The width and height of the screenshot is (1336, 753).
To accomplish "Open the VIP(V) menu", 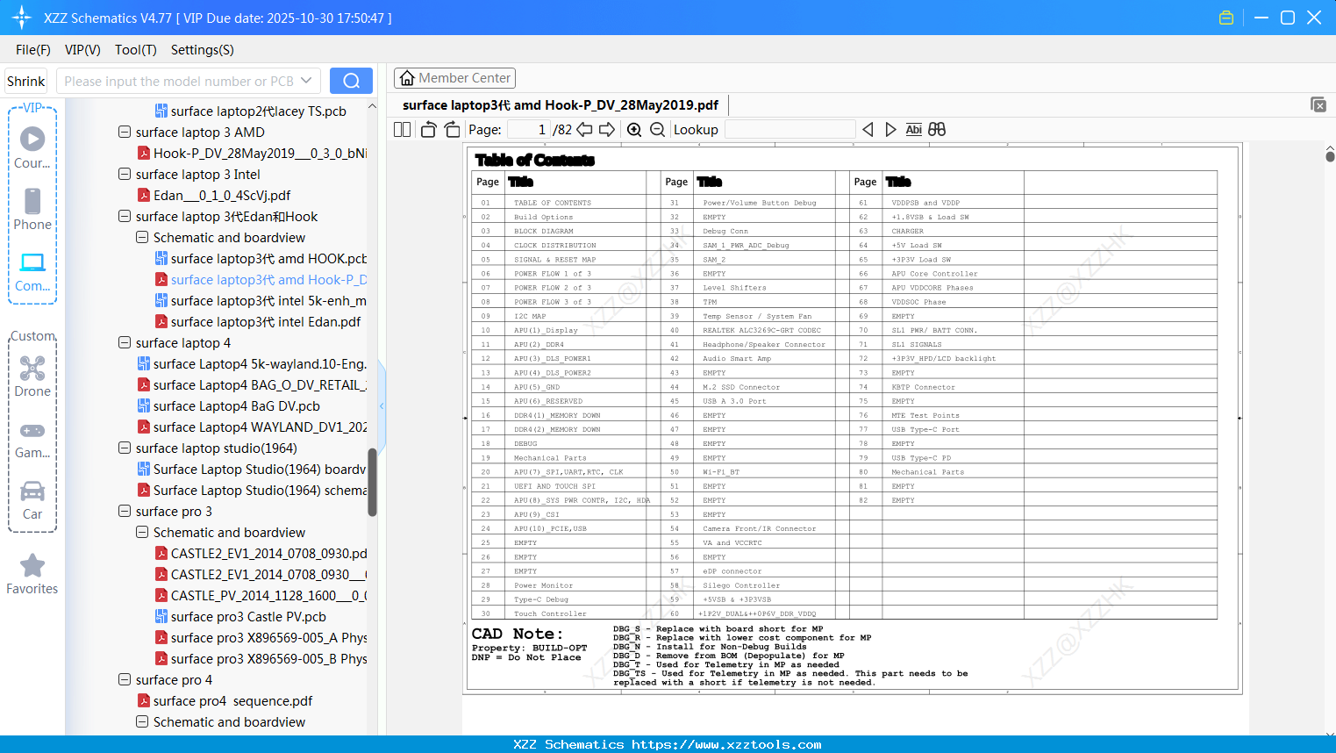I will pos(82,50).
